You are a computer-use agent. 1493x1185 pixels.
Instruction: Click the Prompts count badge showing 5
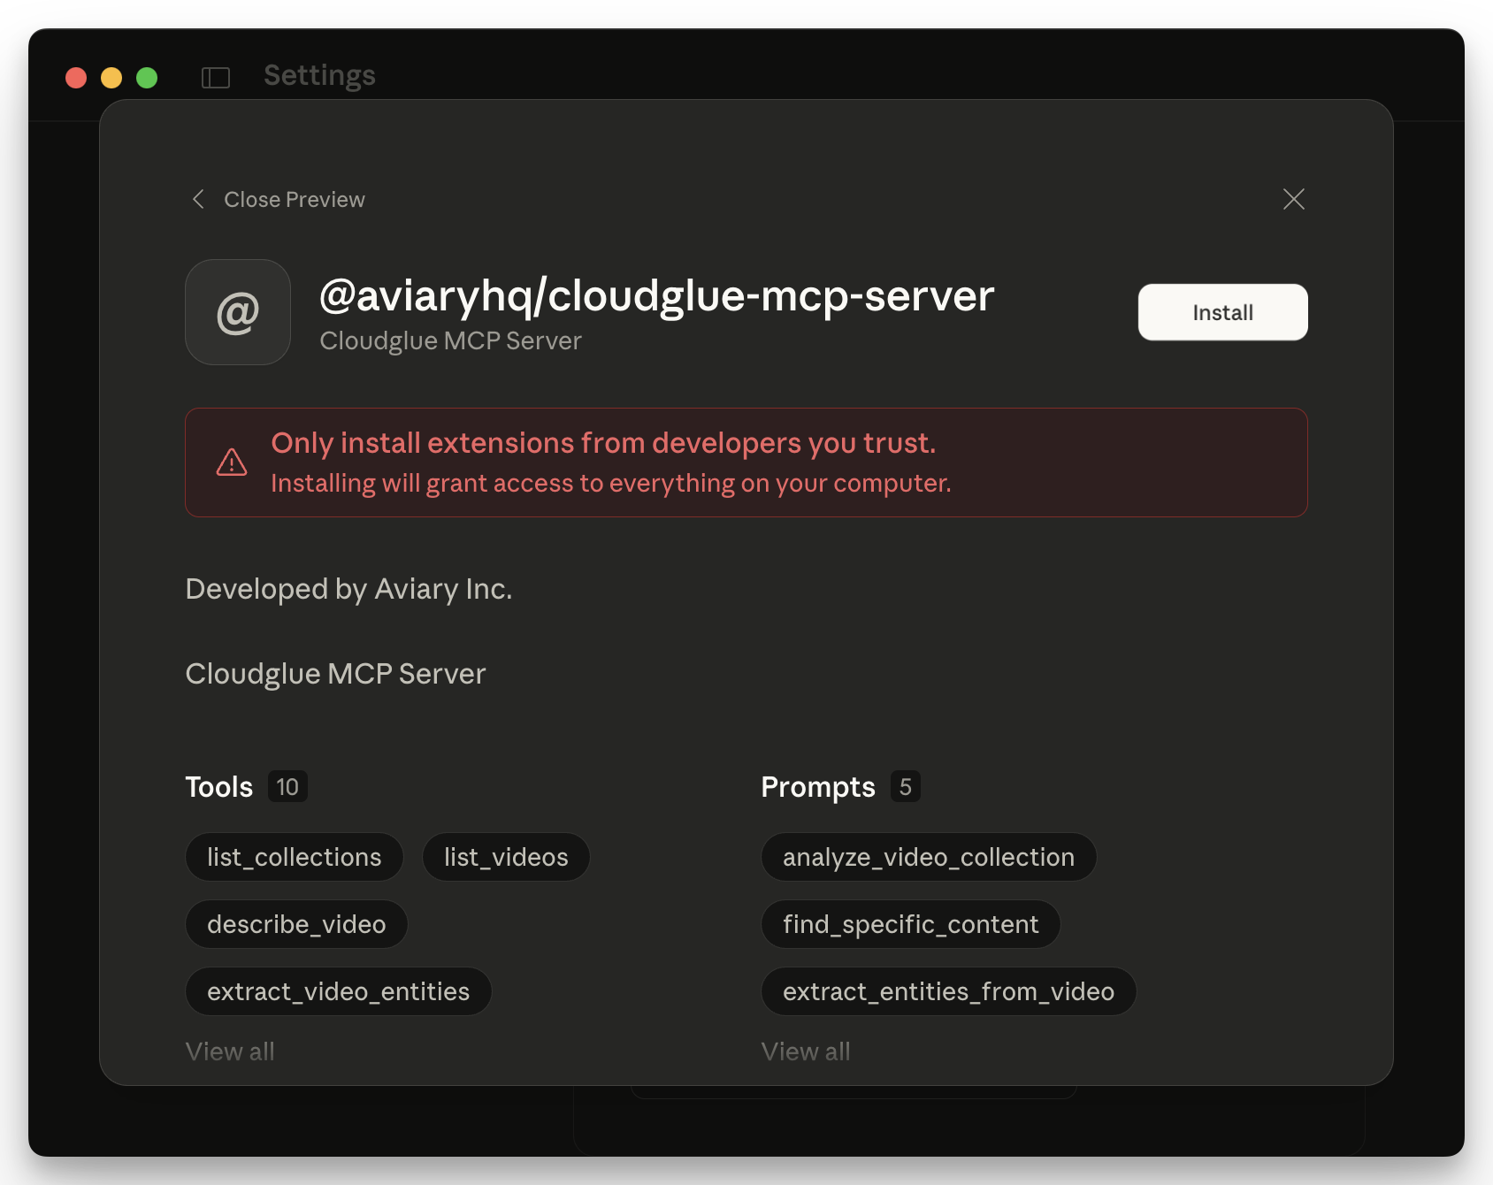click(x=906, y=786)
